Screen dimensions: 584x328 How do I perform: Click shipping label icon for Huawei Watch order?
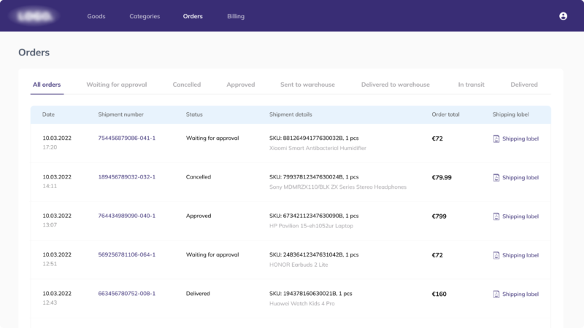(x=496, y=294)
